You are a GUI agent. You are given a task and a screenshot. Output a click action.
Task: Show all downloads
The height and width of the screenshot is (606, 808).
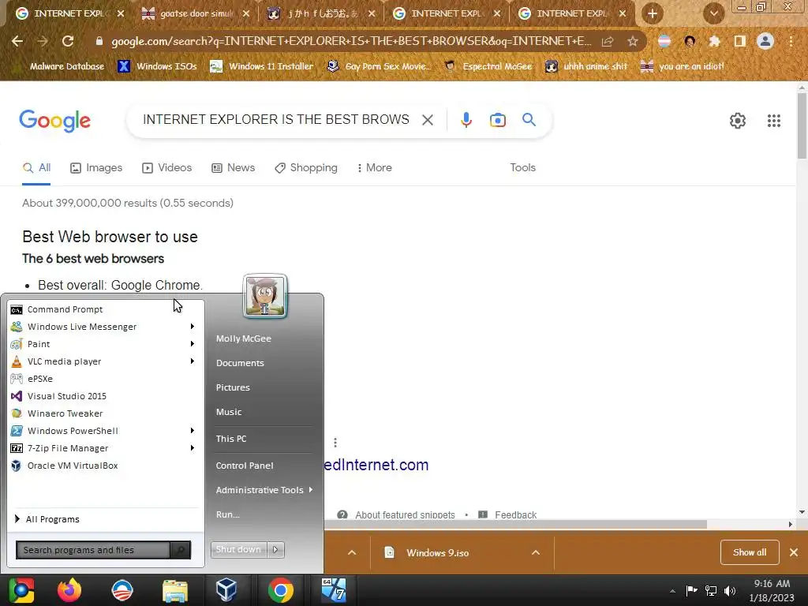[750, 552]
